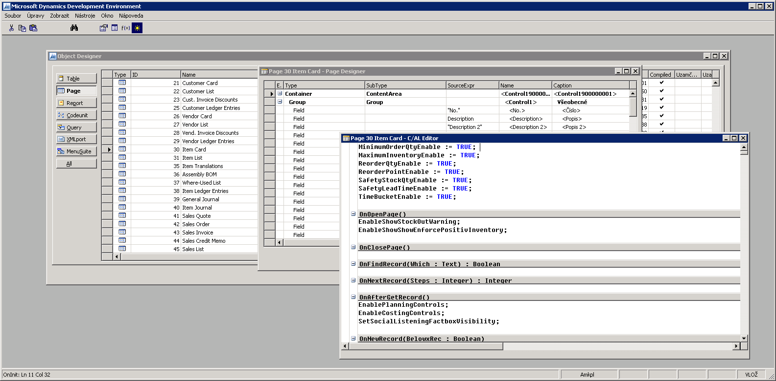Click the page icon of Sales Order row
This screenshot has height=381, width=776.
122,224
